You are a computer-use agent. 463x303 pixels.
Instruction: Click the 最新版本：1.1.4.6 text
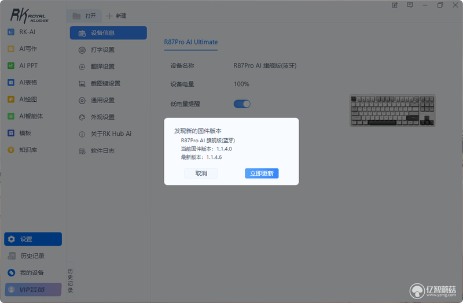click(x=201, y=157)
